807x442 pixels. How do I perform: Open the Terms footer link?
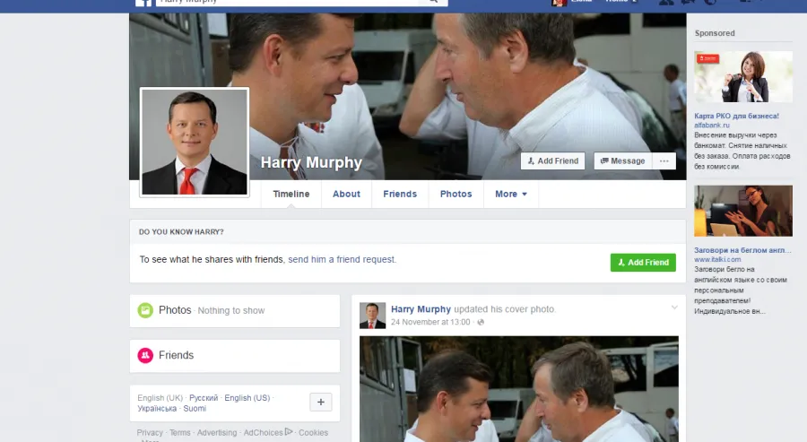click(180, 433)
